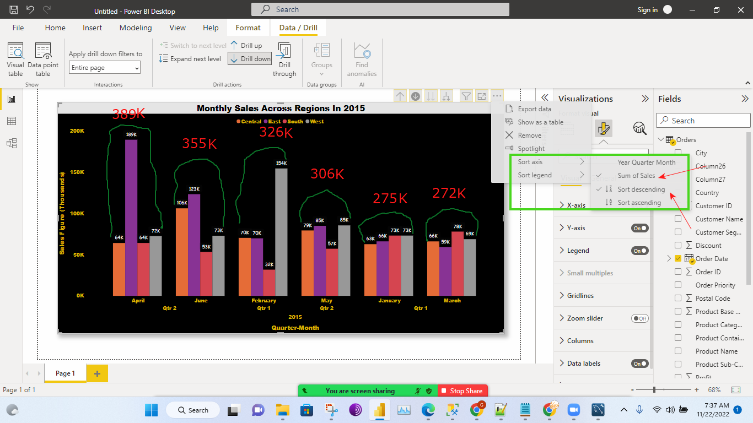Open the Analytics magnifier icon in Visualizations
This screenshot has height=423, width=753.
(639, 128)
